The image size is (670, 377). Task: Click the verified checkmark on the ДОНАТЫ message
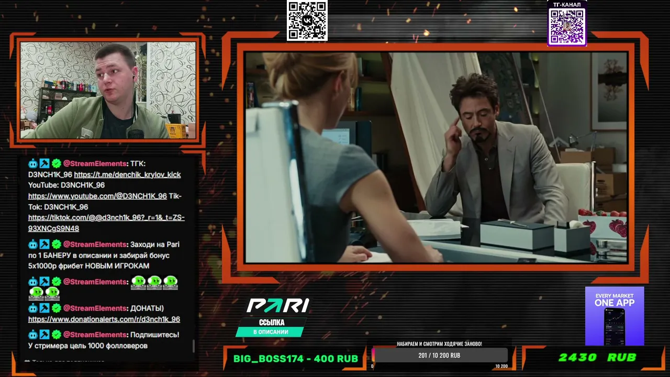57,308
